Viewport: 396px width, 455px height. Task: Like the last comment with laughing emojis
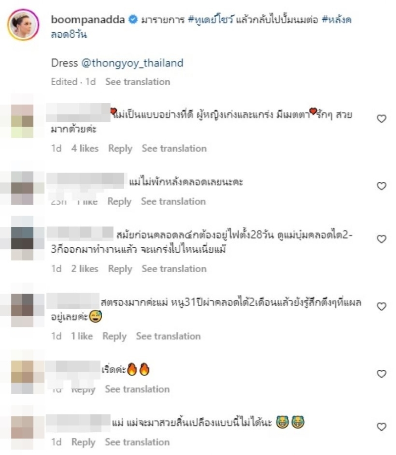[382, 427]
